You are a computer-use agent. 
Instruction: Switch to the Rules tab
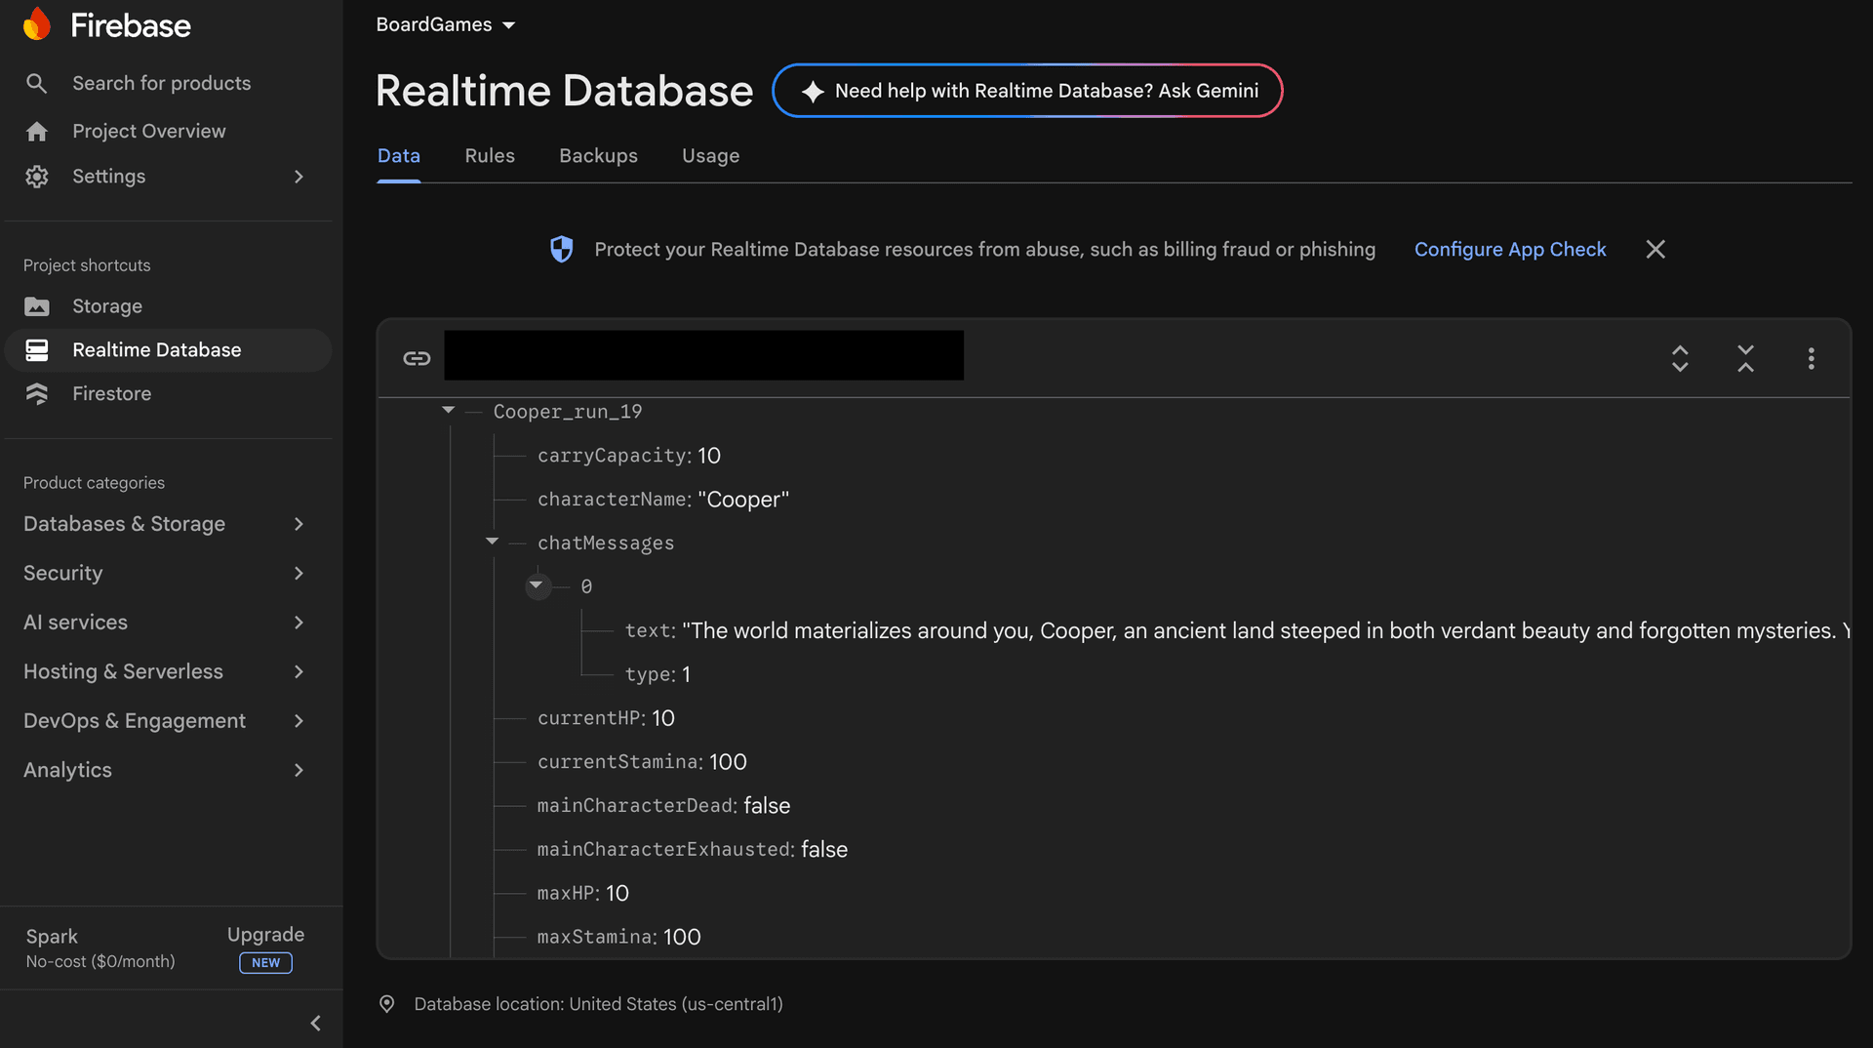(490, 156)
